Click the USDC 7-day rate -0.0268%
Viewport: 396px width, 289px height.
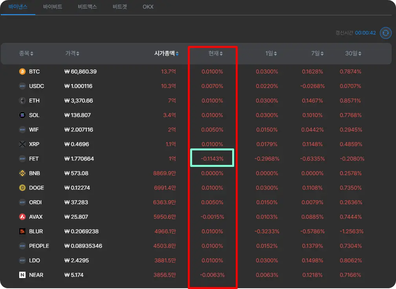tap(312, 86)
